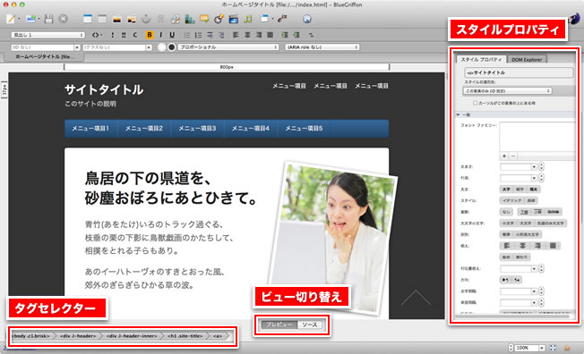The image size is (584, 354).
Task: Switch to ソース view mode
Action: [x=310, y=324]
